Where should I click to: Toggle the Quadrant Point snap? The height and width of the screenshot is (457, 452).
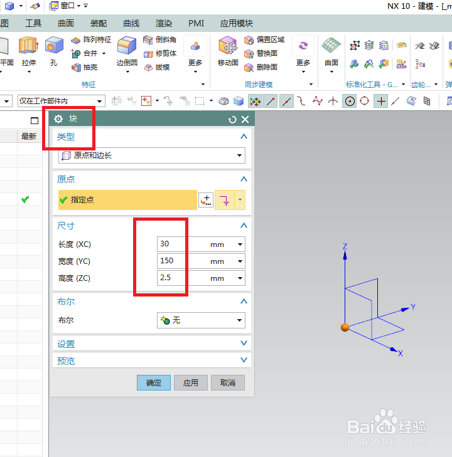[365, 102]
